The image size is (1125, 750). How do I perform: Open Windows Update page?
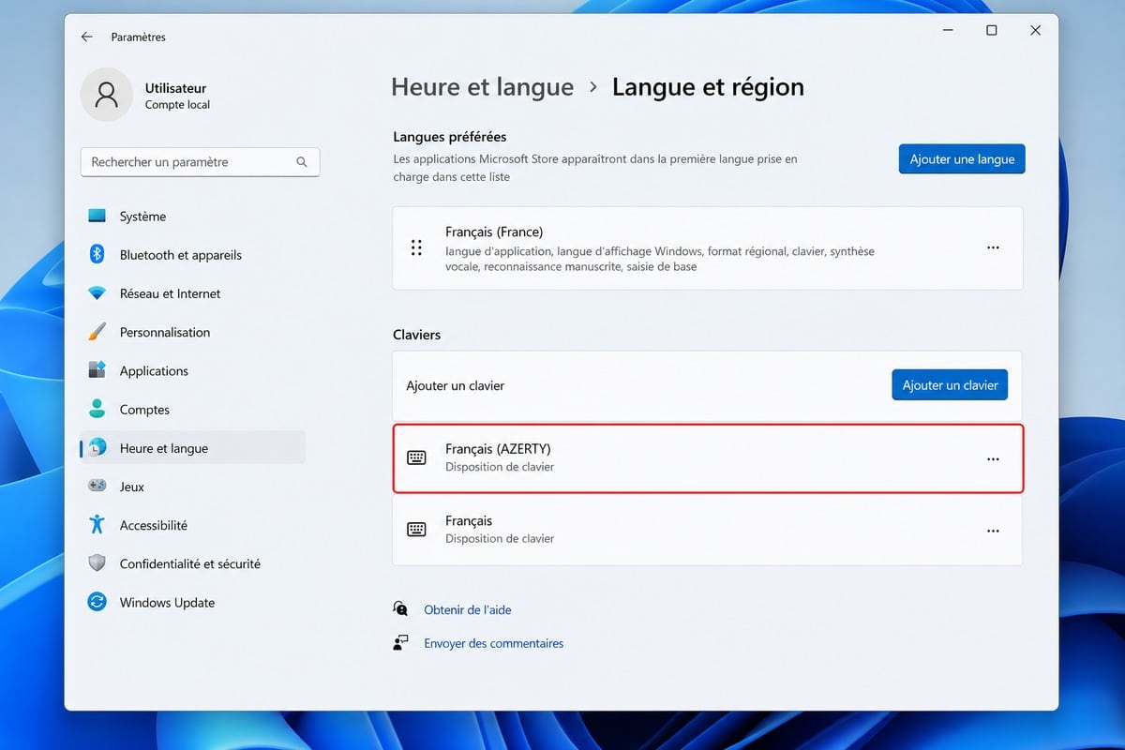[193, 602]
